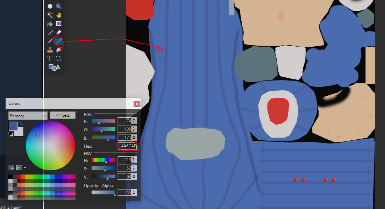Click the Alpha value field showing 255

[x=125, y=192]
